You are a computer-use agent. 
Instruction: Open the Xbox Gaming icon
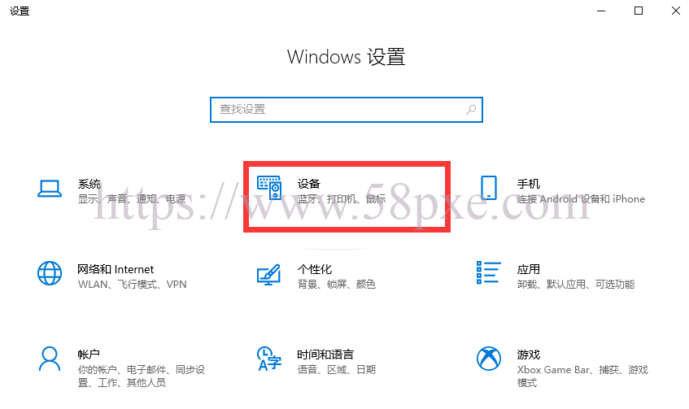click(x=489, y=359)
